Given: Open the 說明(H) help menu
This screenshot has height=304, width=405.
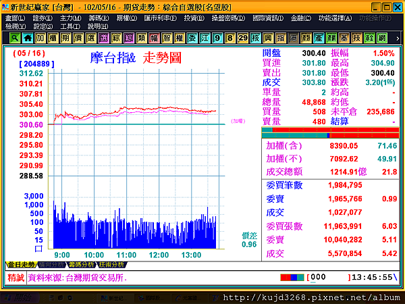Looking at the screenshot, I should click(98, 26).
